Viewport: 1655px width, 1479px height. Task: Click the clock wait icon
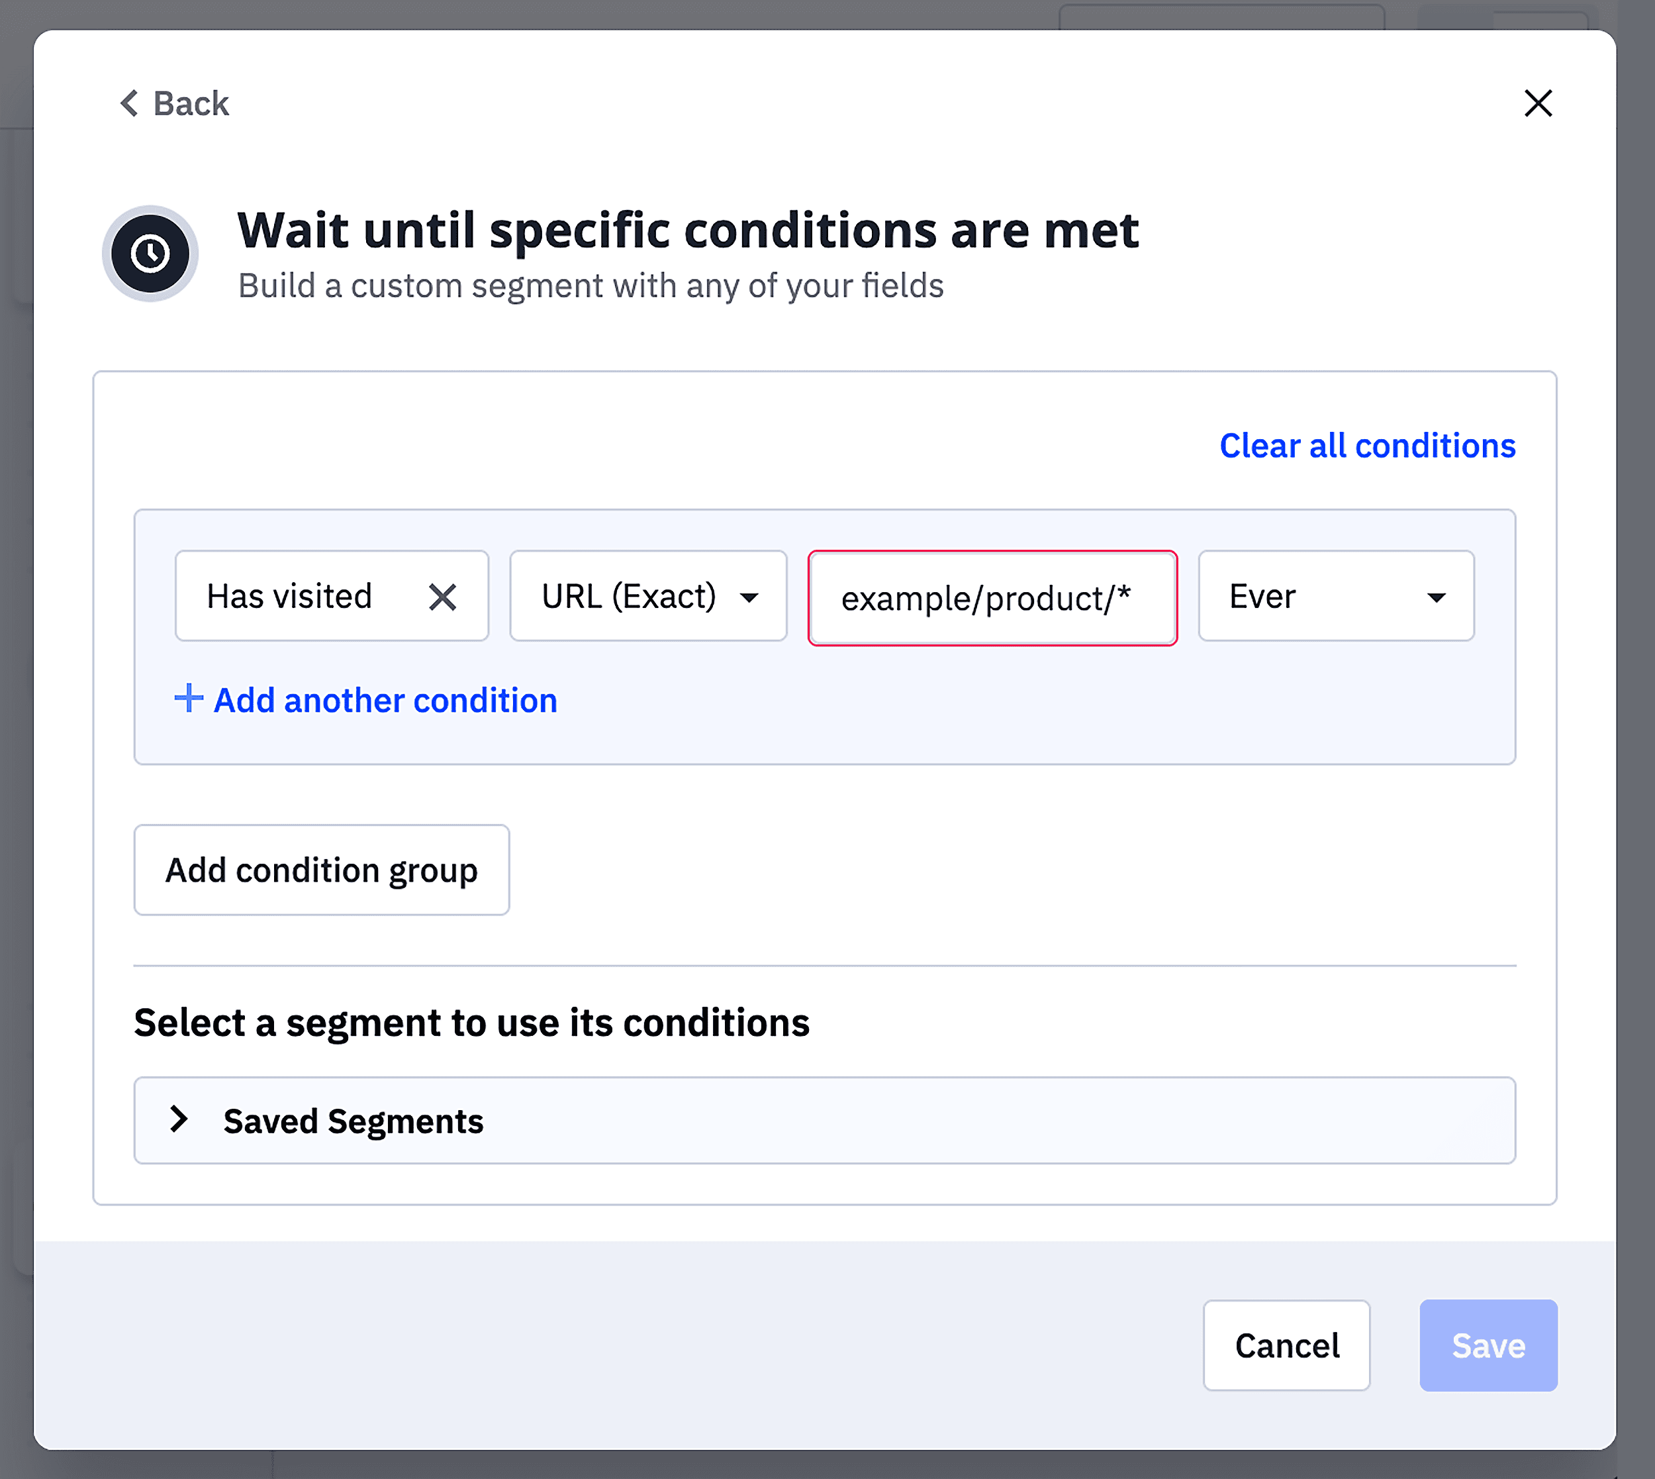click(150, 254)
